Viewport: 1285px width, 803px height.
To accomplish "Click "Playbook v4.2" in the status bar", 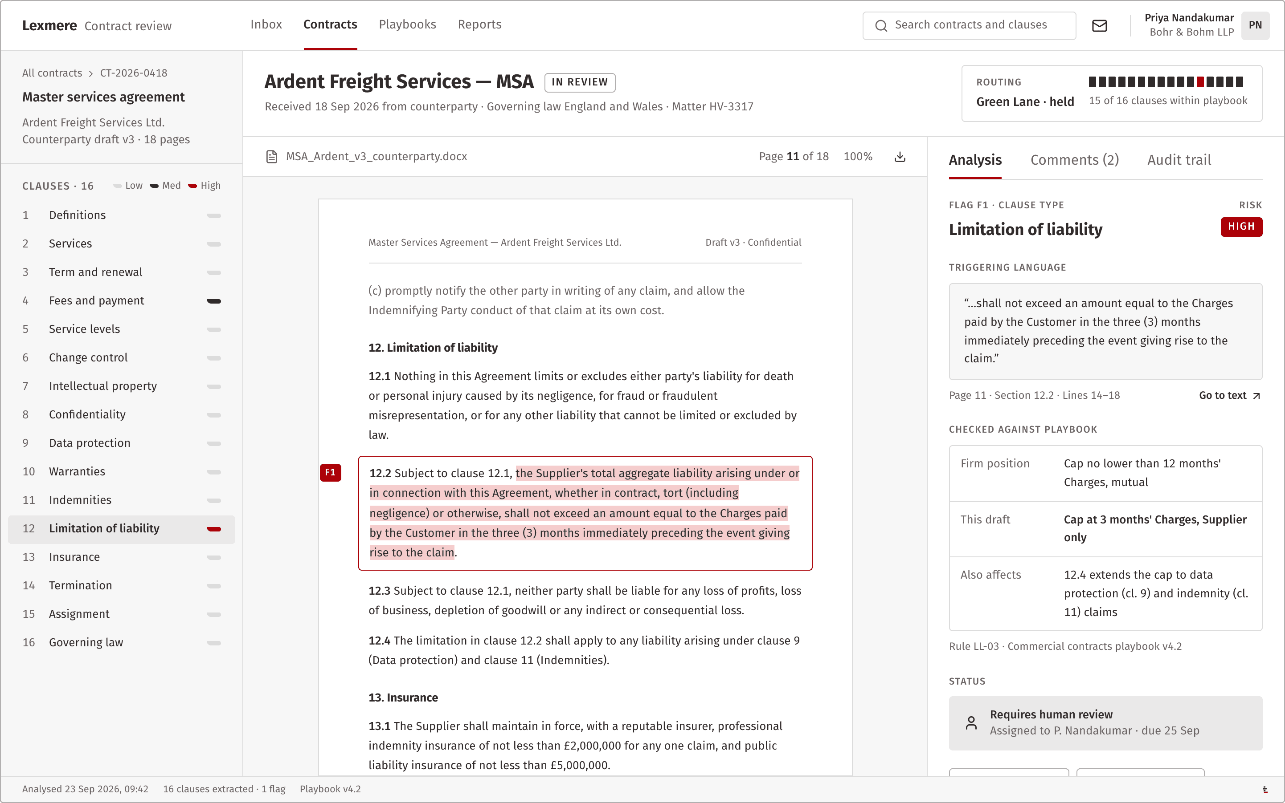I will [330, 789].
